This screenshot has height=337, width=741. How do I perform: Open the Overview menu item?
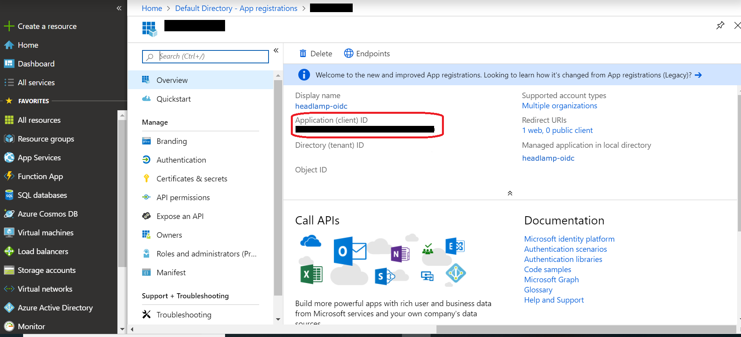coord(200,80)
